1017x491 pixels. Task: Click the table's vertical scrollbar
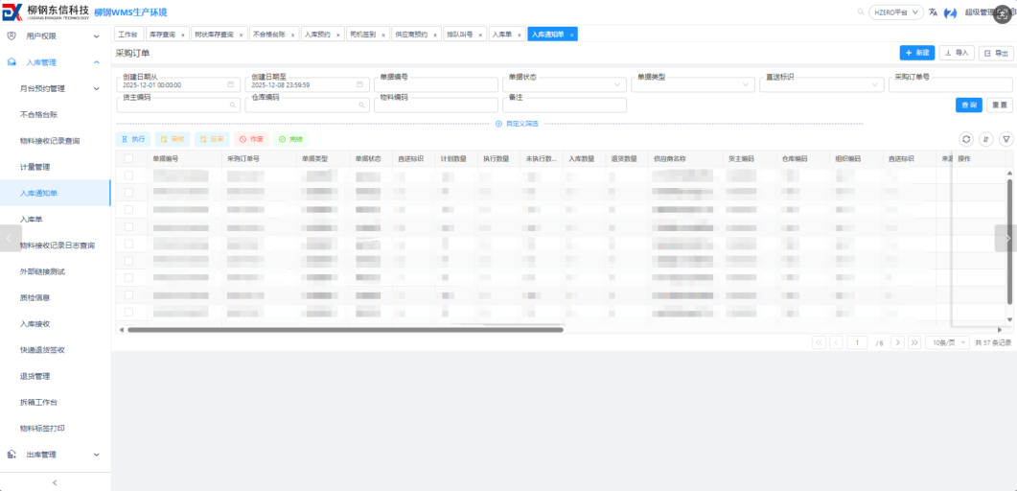(x=1009, y=242)
